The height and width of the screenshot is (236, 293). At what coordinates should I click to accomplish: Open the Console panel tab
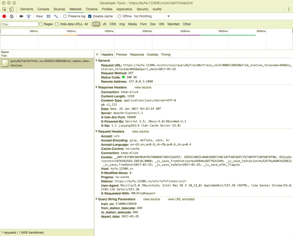click(x=43, y=9)
